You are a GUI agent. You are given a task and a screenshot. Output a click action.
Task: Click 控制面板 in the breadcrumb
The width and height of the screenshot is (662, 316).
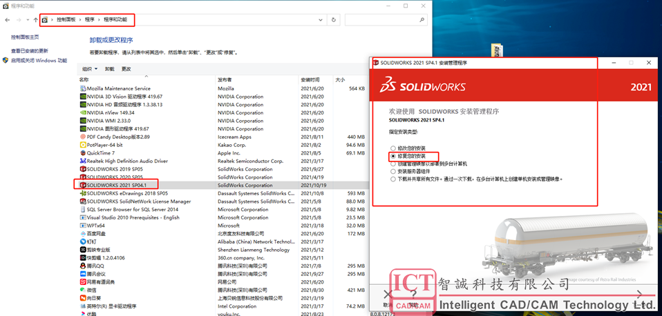click(x=66, y=20)
